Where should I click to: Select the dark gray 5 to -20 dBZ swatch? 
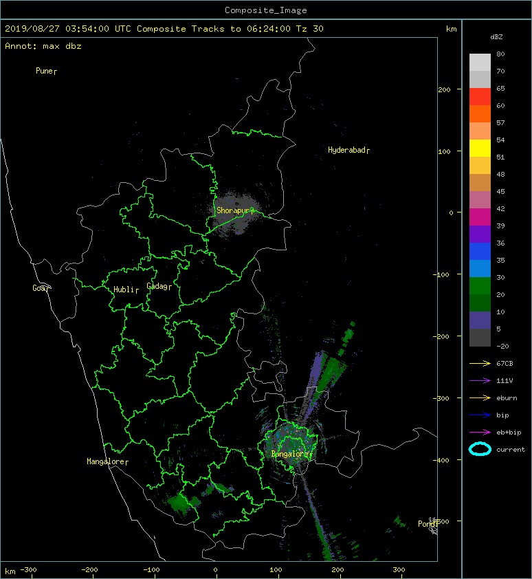click(480, 337)
